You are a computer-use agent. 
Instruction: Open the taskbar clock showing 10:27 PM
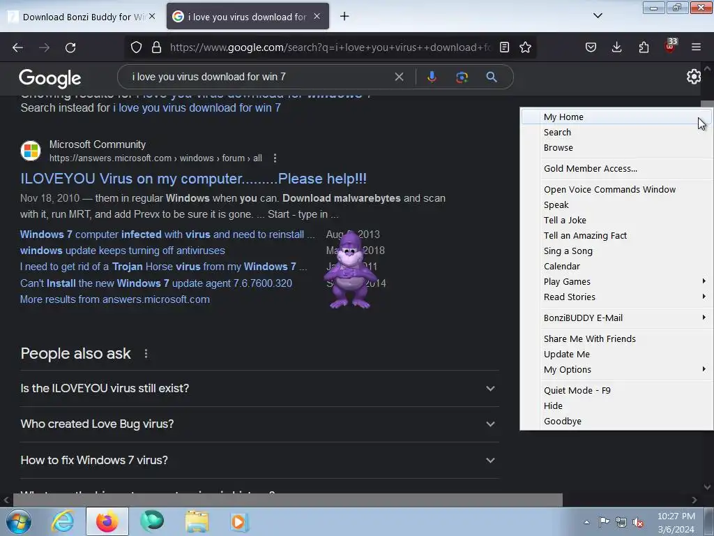[676, 522]
